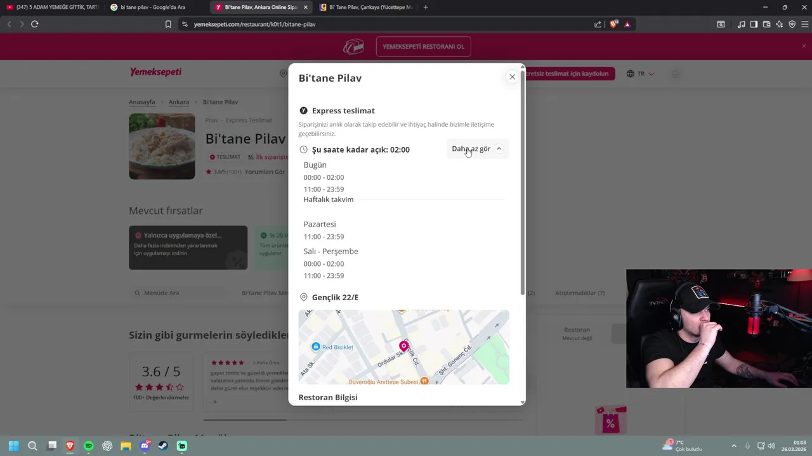Open ChatGPT from taskbar
Image resolution: width=812 pixels, height=456 pixels.
tap(107, 446)
